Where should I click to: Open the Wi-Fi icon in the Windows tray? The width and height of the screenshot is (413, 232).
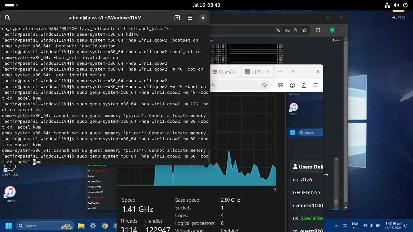(x=365, y=226)
